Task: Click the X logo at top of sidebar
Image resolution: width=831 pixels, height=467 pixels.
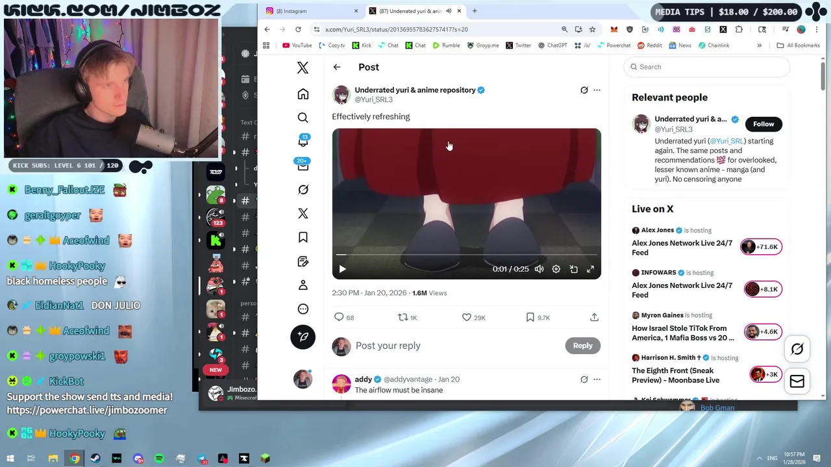Action: coord(303,67)
